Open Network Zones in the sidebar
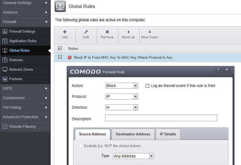 [25, 69]
